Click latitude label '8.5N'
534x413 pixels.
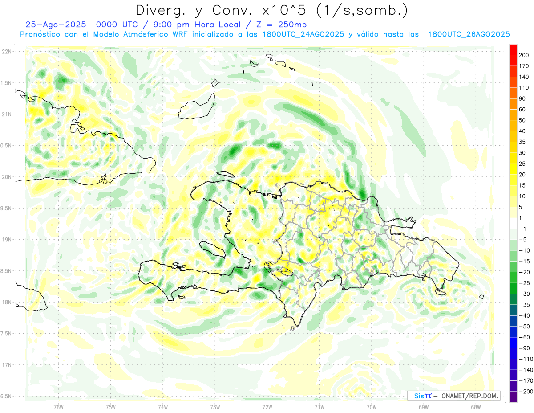[x=6, y=271]
